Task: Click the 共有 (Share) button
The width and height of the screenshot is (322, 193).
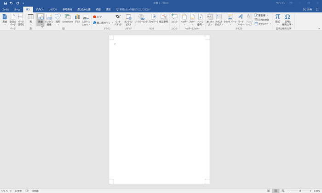Action: (x=307, y=9)
